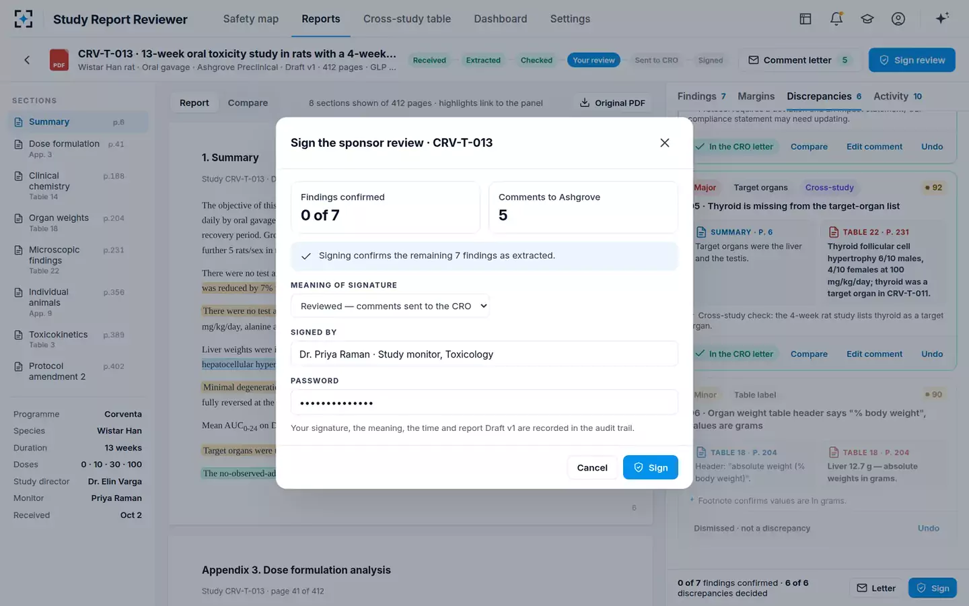
Task: Open the Discrepancies tab
Action: point(824,96)
